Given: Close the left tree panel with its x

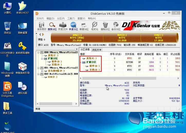Looking at the screenshot, I should [x=77, y=49].
